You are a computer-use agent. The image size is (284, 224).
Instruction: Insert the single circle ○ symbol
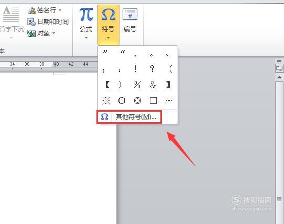pyautogui.click(x=122, y=101)
